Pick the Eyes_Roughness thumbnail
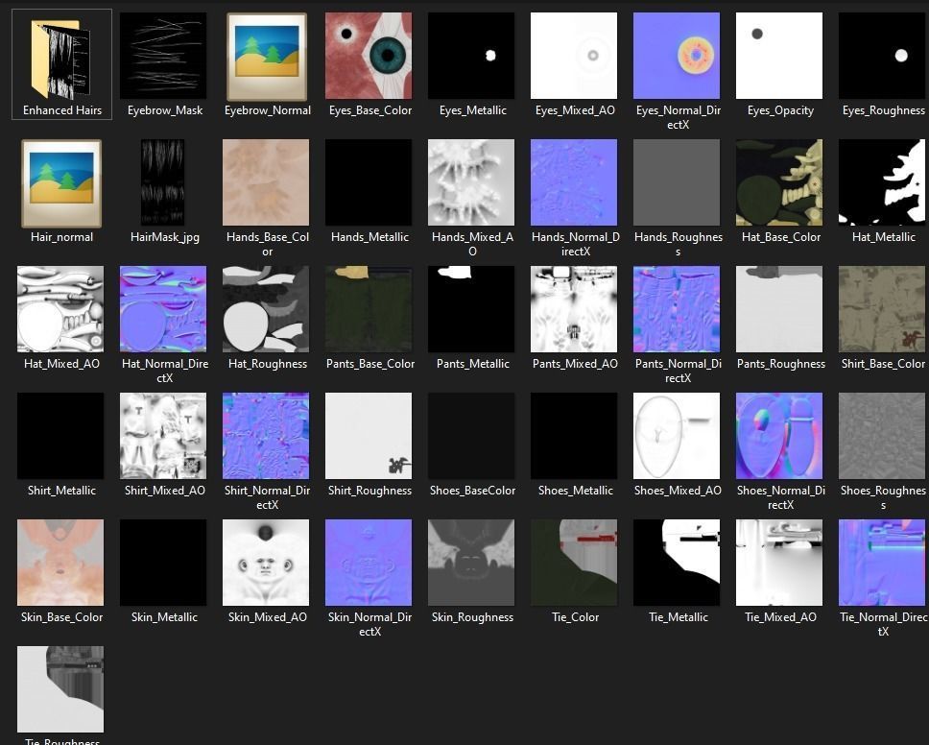This screenshot has width=929, height=745. 882,56
